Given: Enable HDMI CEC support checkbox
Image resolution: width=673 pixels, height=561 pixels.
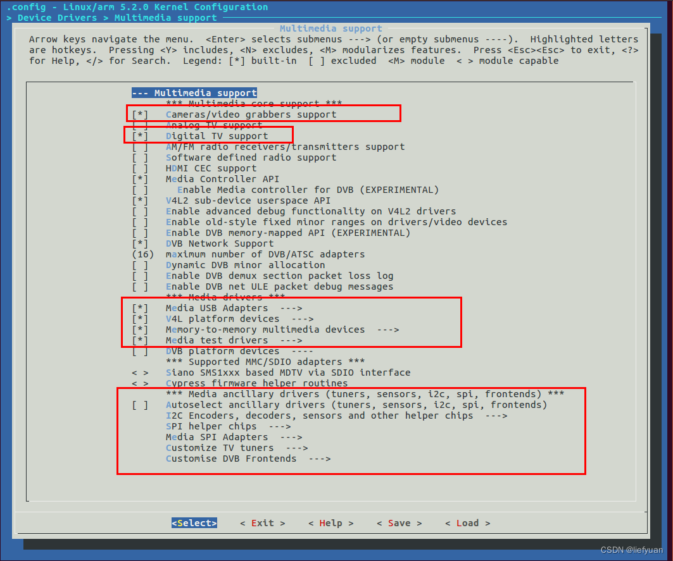Looking at the screenshot, I should (140, 168).
